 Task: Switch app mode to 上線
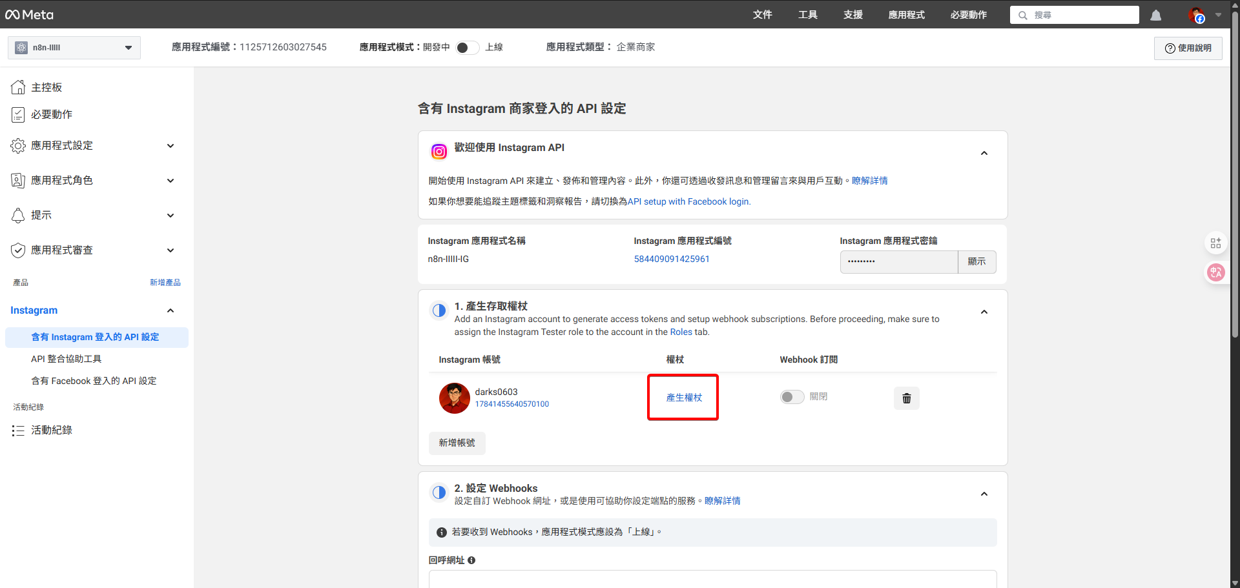coord(467,47)
